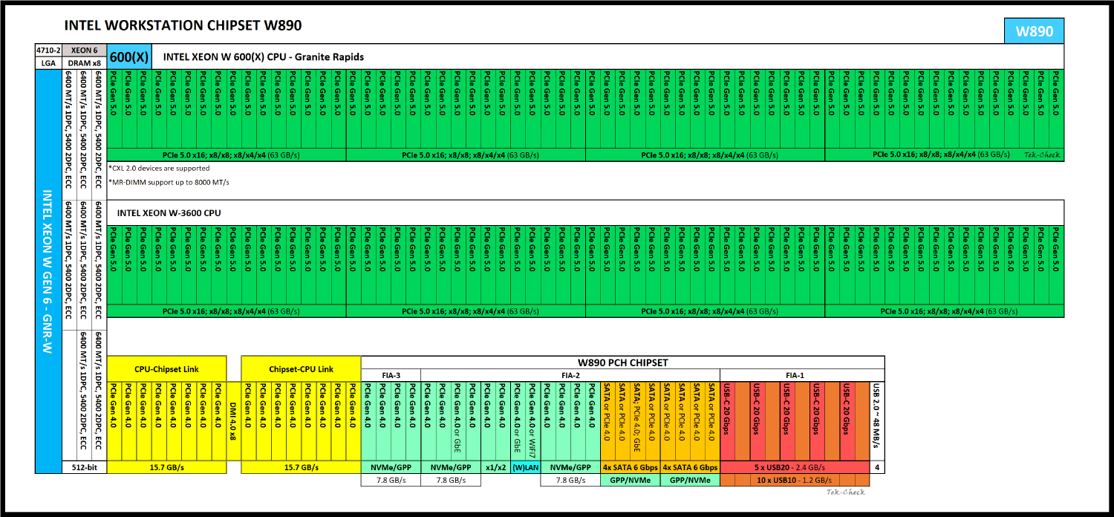Select the 512-bit memory width cell
The height and width of the screenshot is (517, 1114).
point(86,469)
